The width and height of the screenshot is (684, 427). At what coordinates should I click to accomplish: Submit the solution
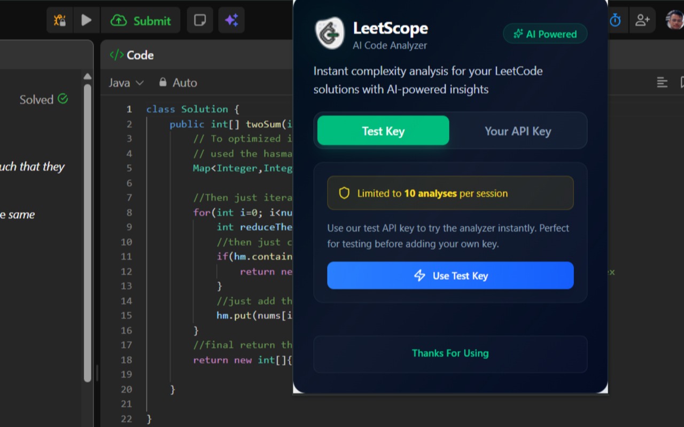click(141, 20)
